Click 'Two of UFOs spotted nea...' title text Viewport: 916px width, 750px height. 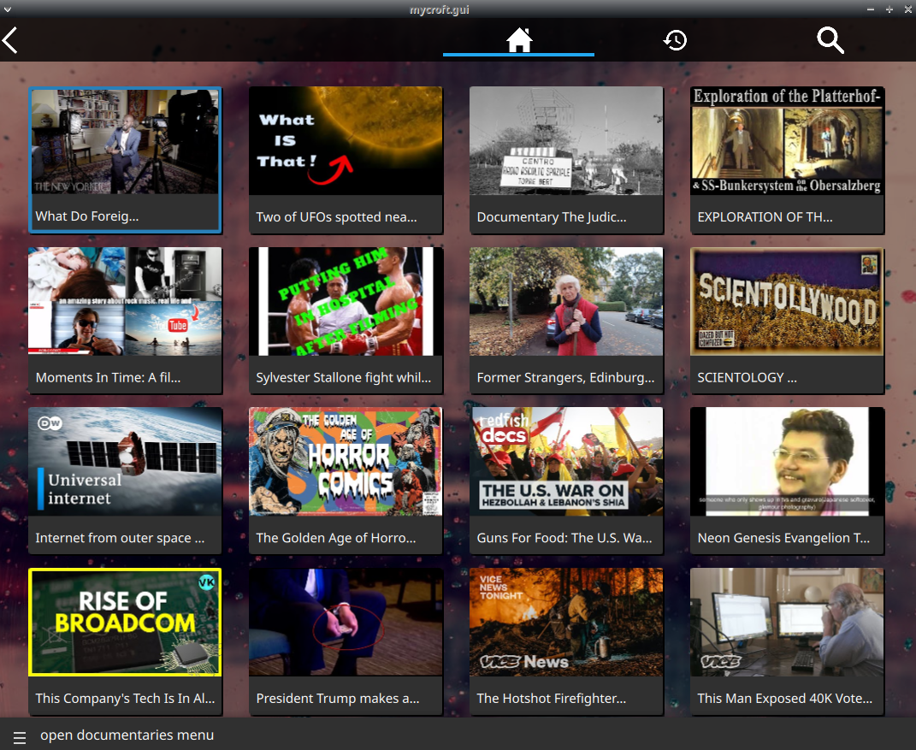(x=336, y=217)
